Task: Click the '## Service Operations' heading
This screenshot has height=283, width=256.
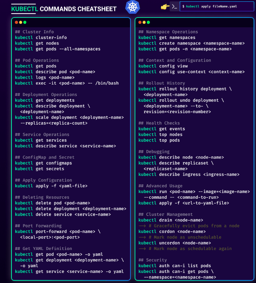Action: [x=42, y=134]
